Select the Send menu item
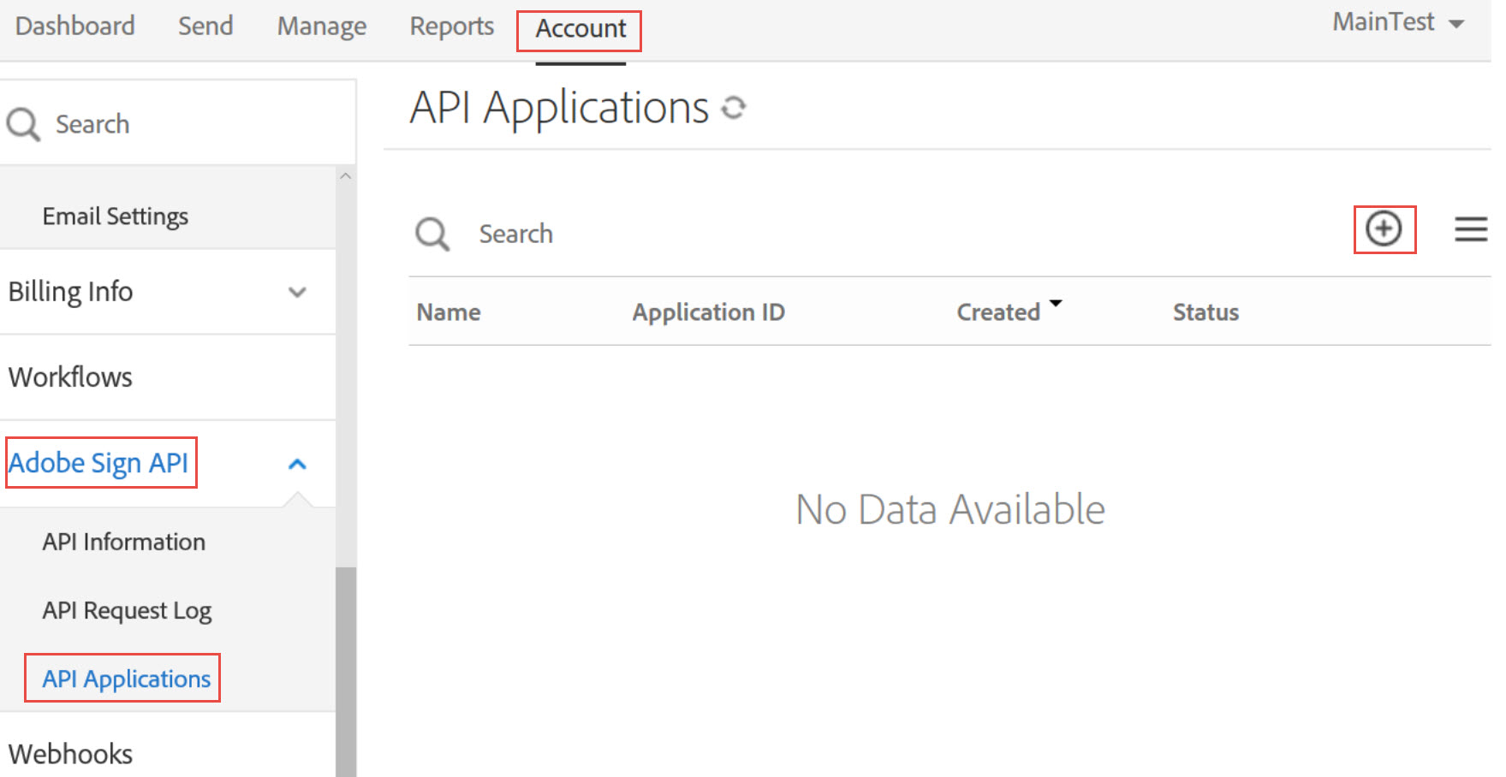The height and width of the screenshot is (777, 1506). [x=205, y=26]
